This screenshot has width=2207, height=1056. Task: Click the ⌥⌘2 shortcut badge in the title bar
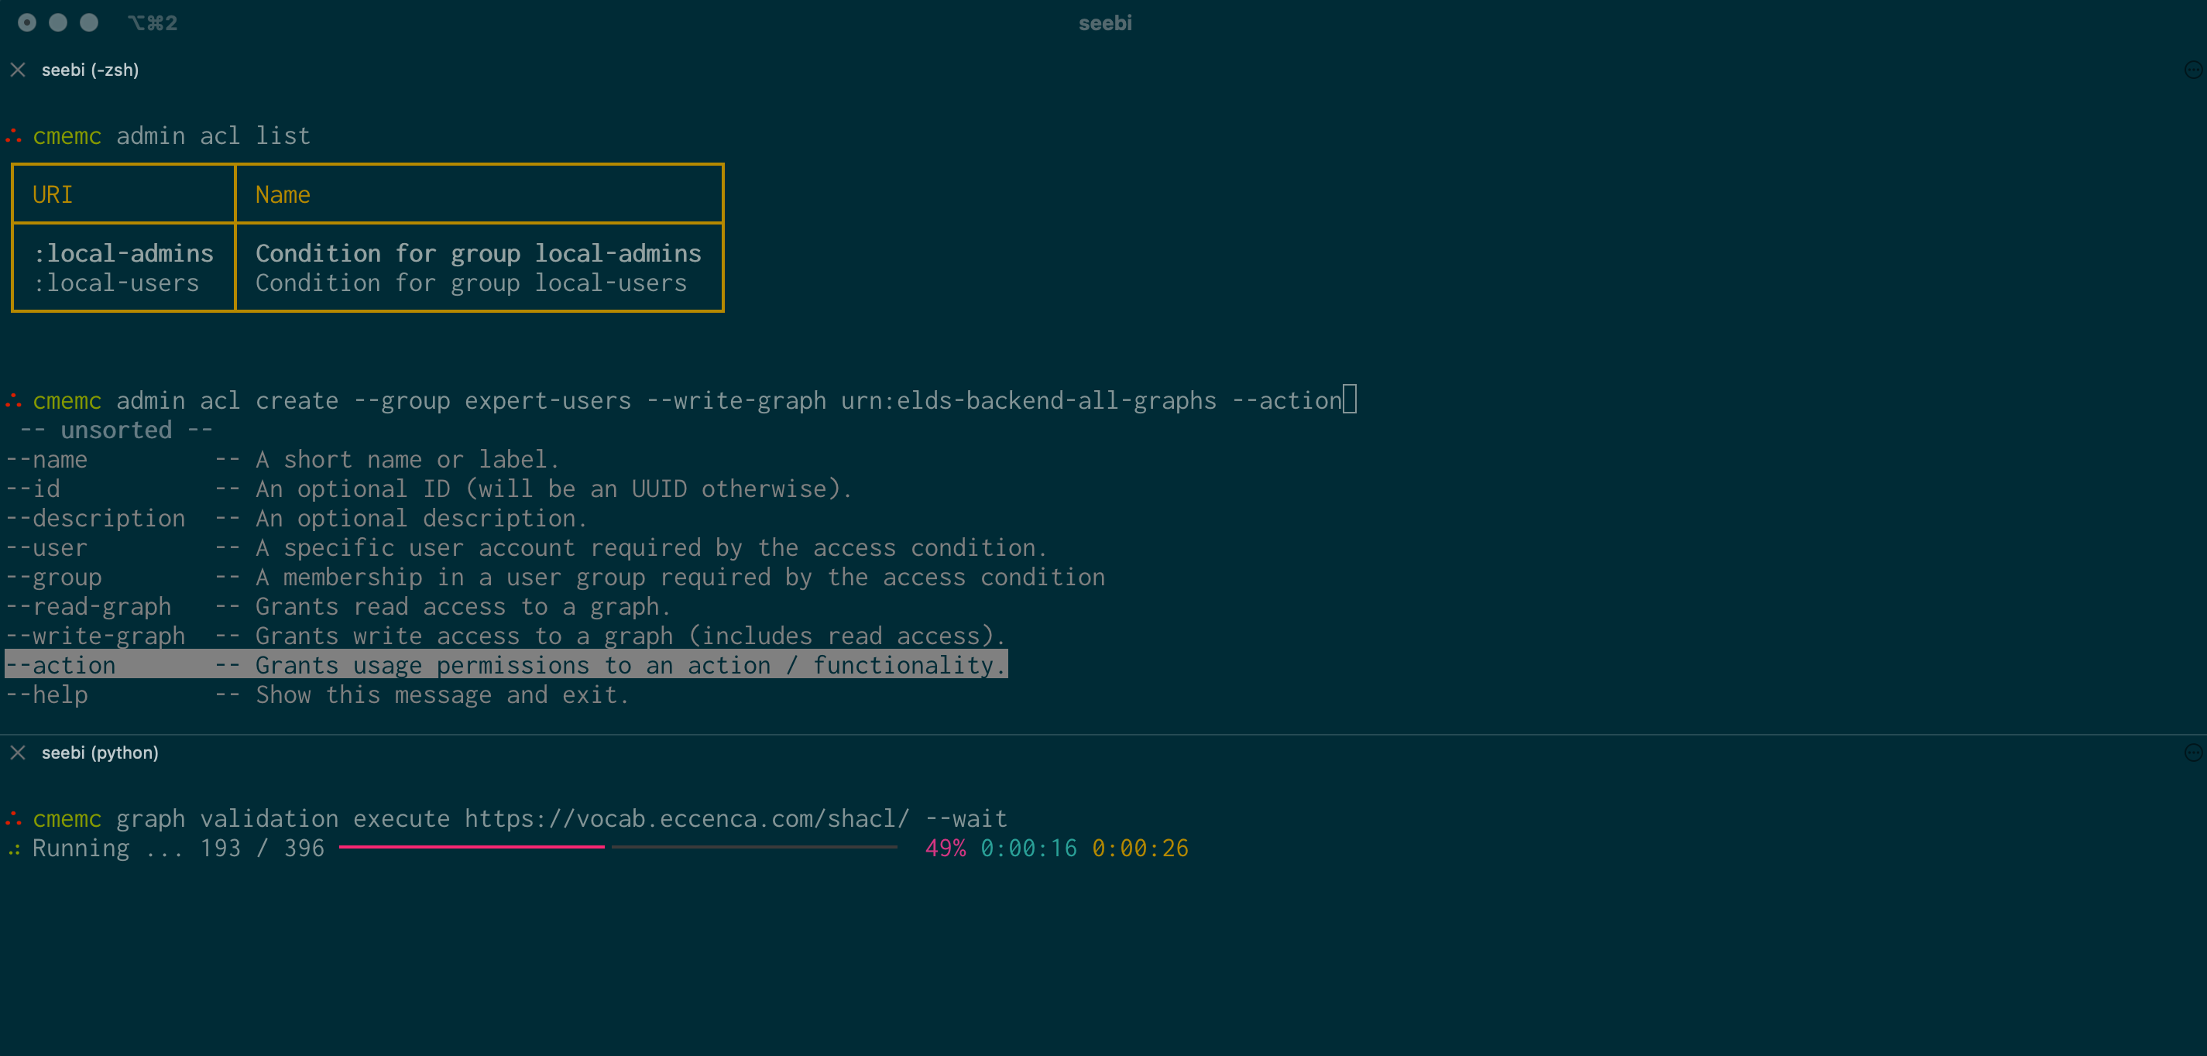pos(154,22)
